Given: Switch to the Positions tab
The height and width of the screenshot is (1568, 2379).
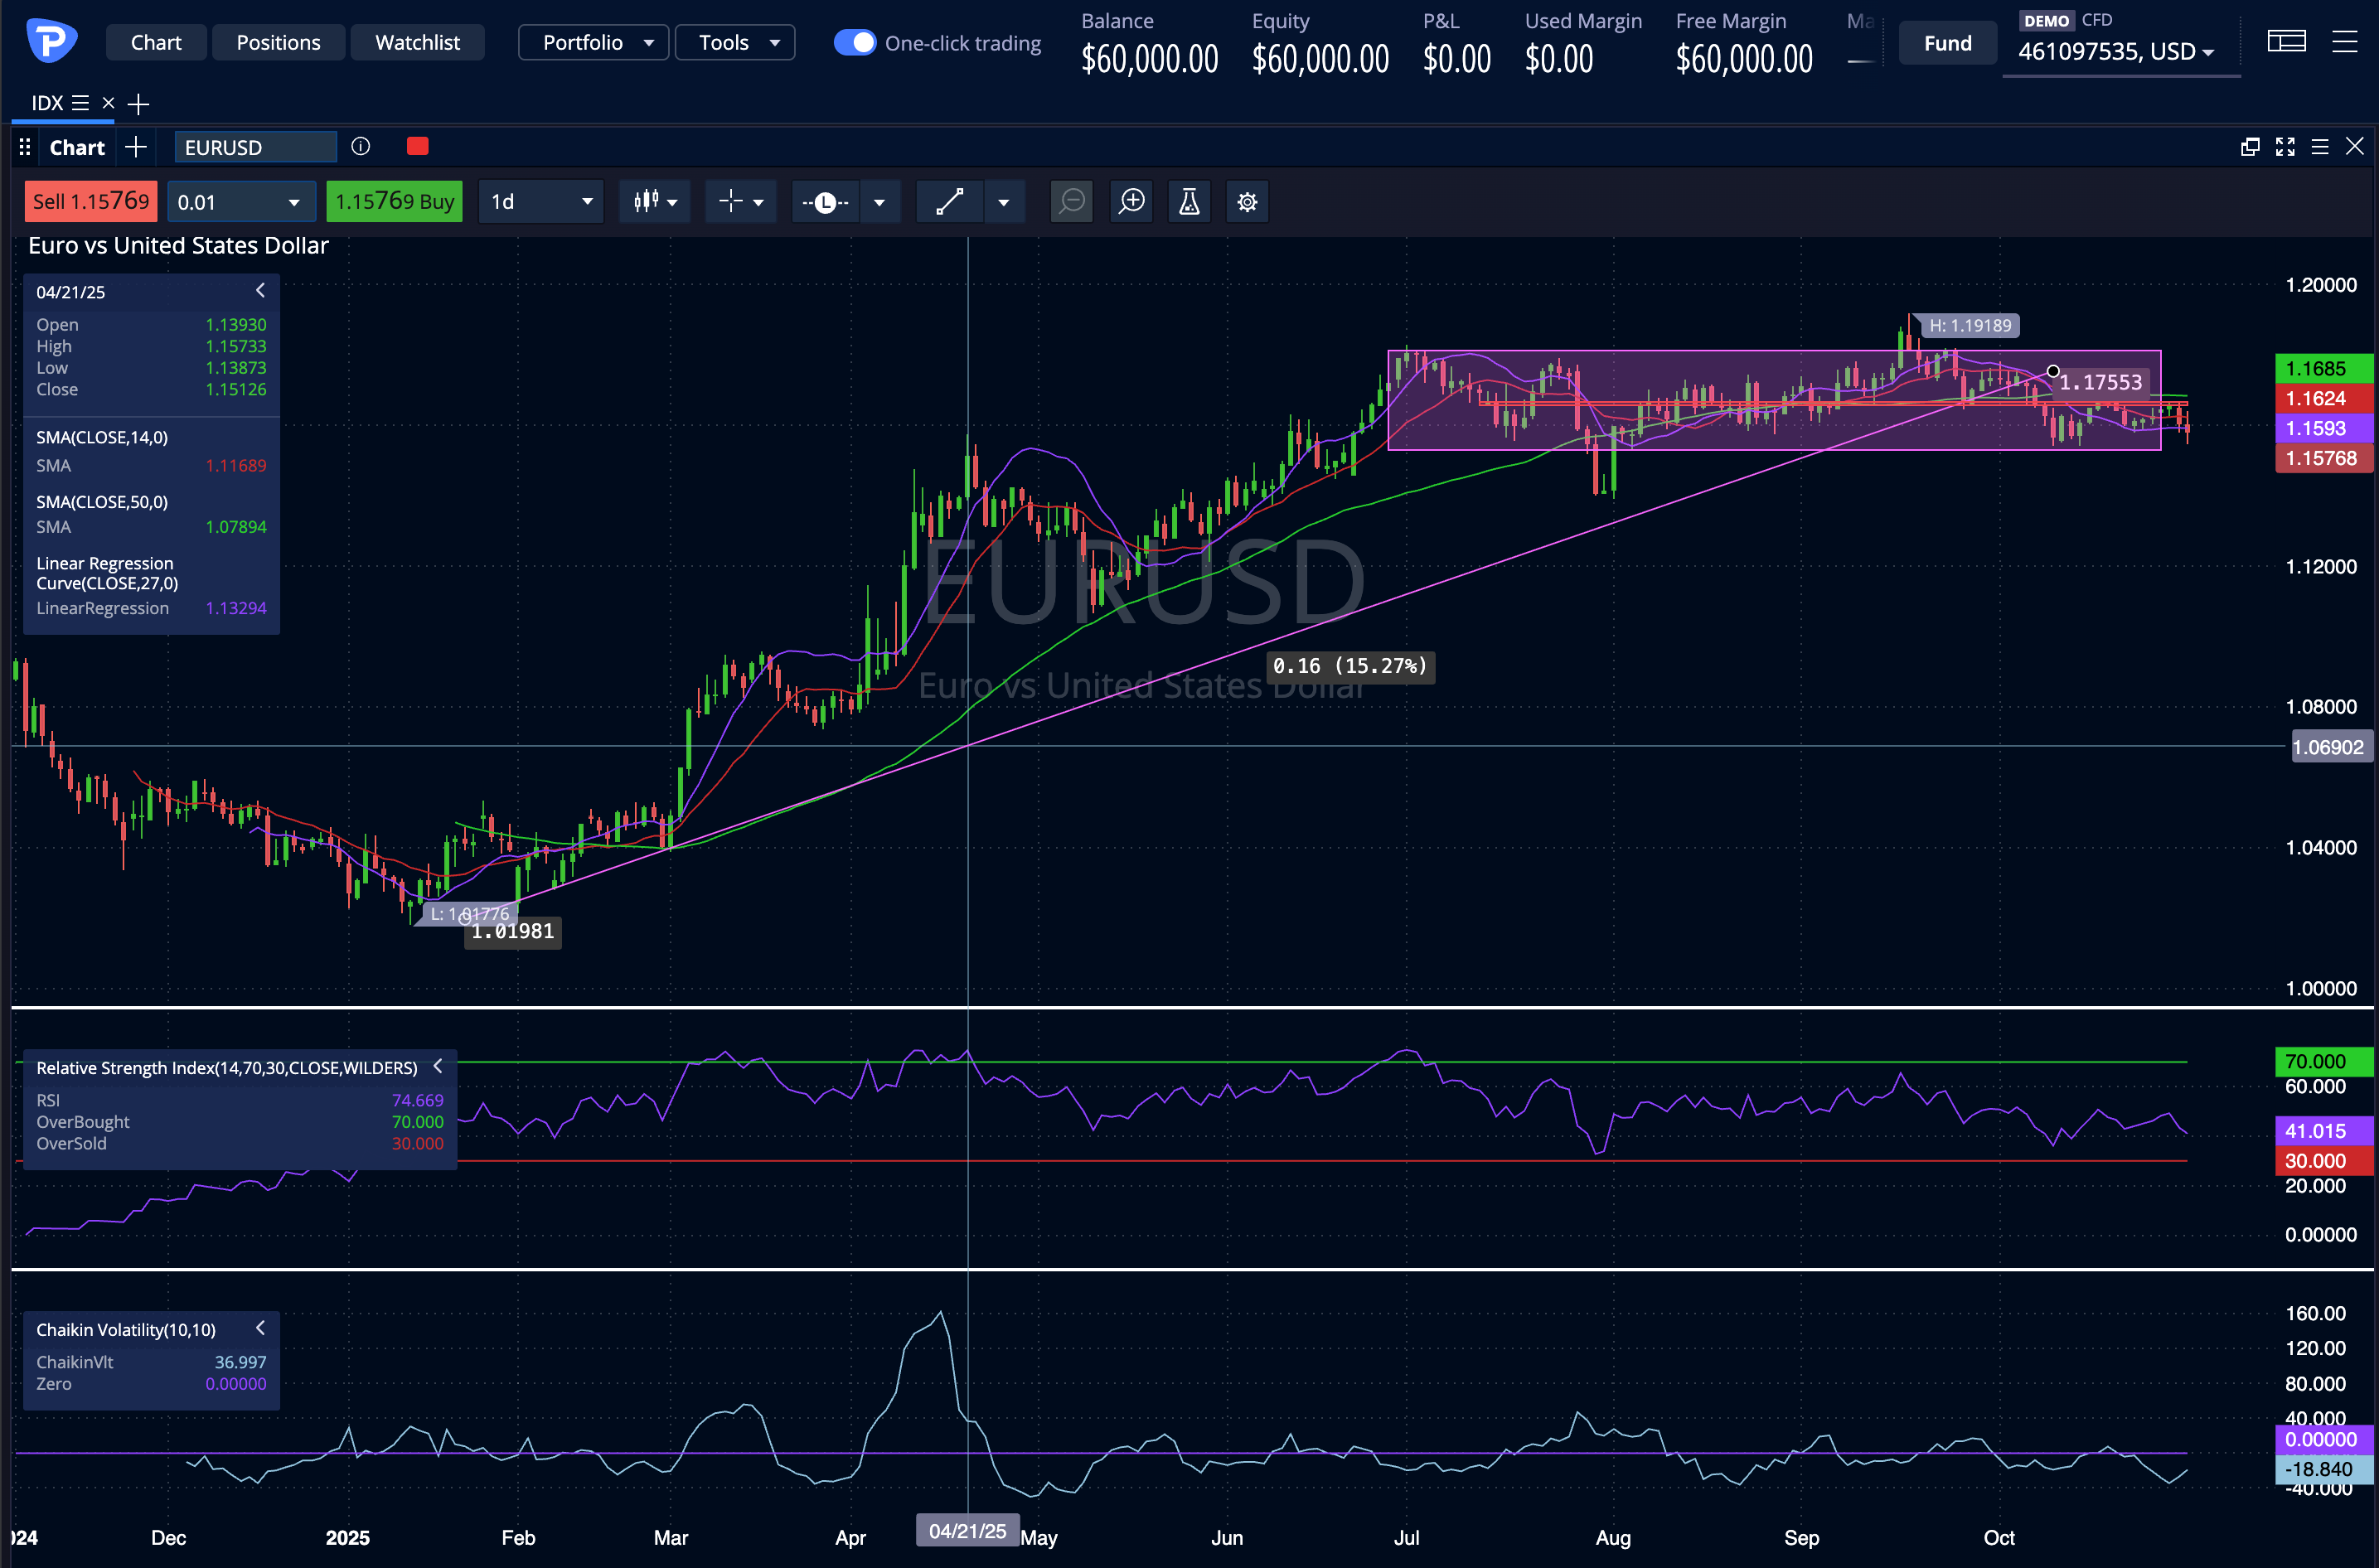Looking at the screenshot, I should 278,43.
